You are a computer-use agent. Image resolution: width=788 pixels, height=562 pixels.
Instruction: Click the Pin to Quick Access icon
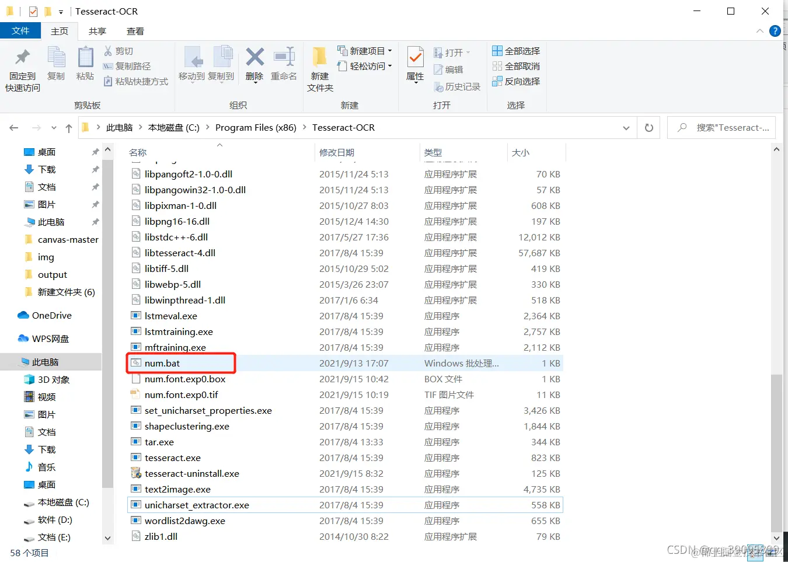point(23,57)
